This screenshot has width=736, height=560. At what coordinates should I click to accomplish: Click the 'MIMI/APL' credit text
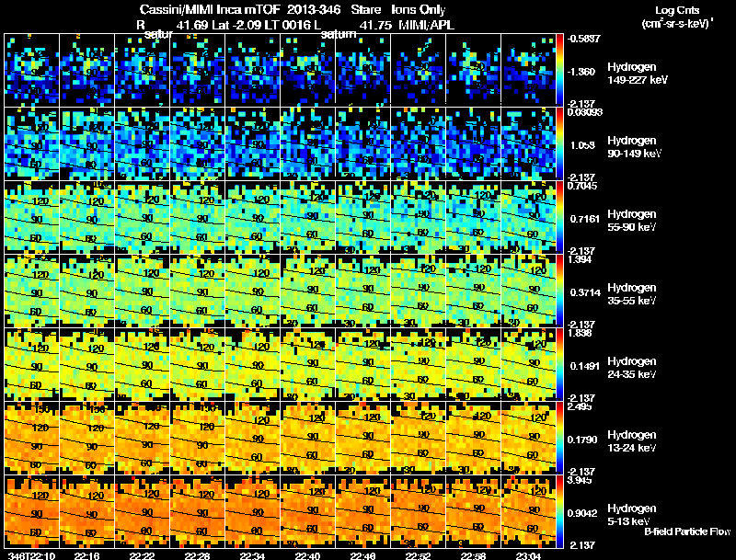[x=427, y=25]
